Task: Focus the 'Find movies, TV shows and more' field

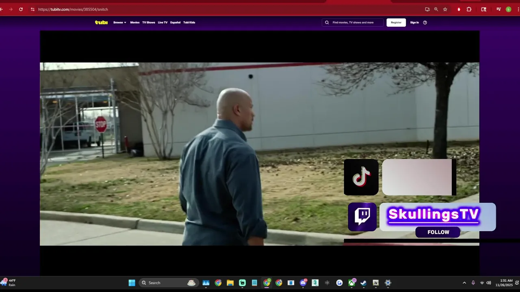Action: click(353, 22)
